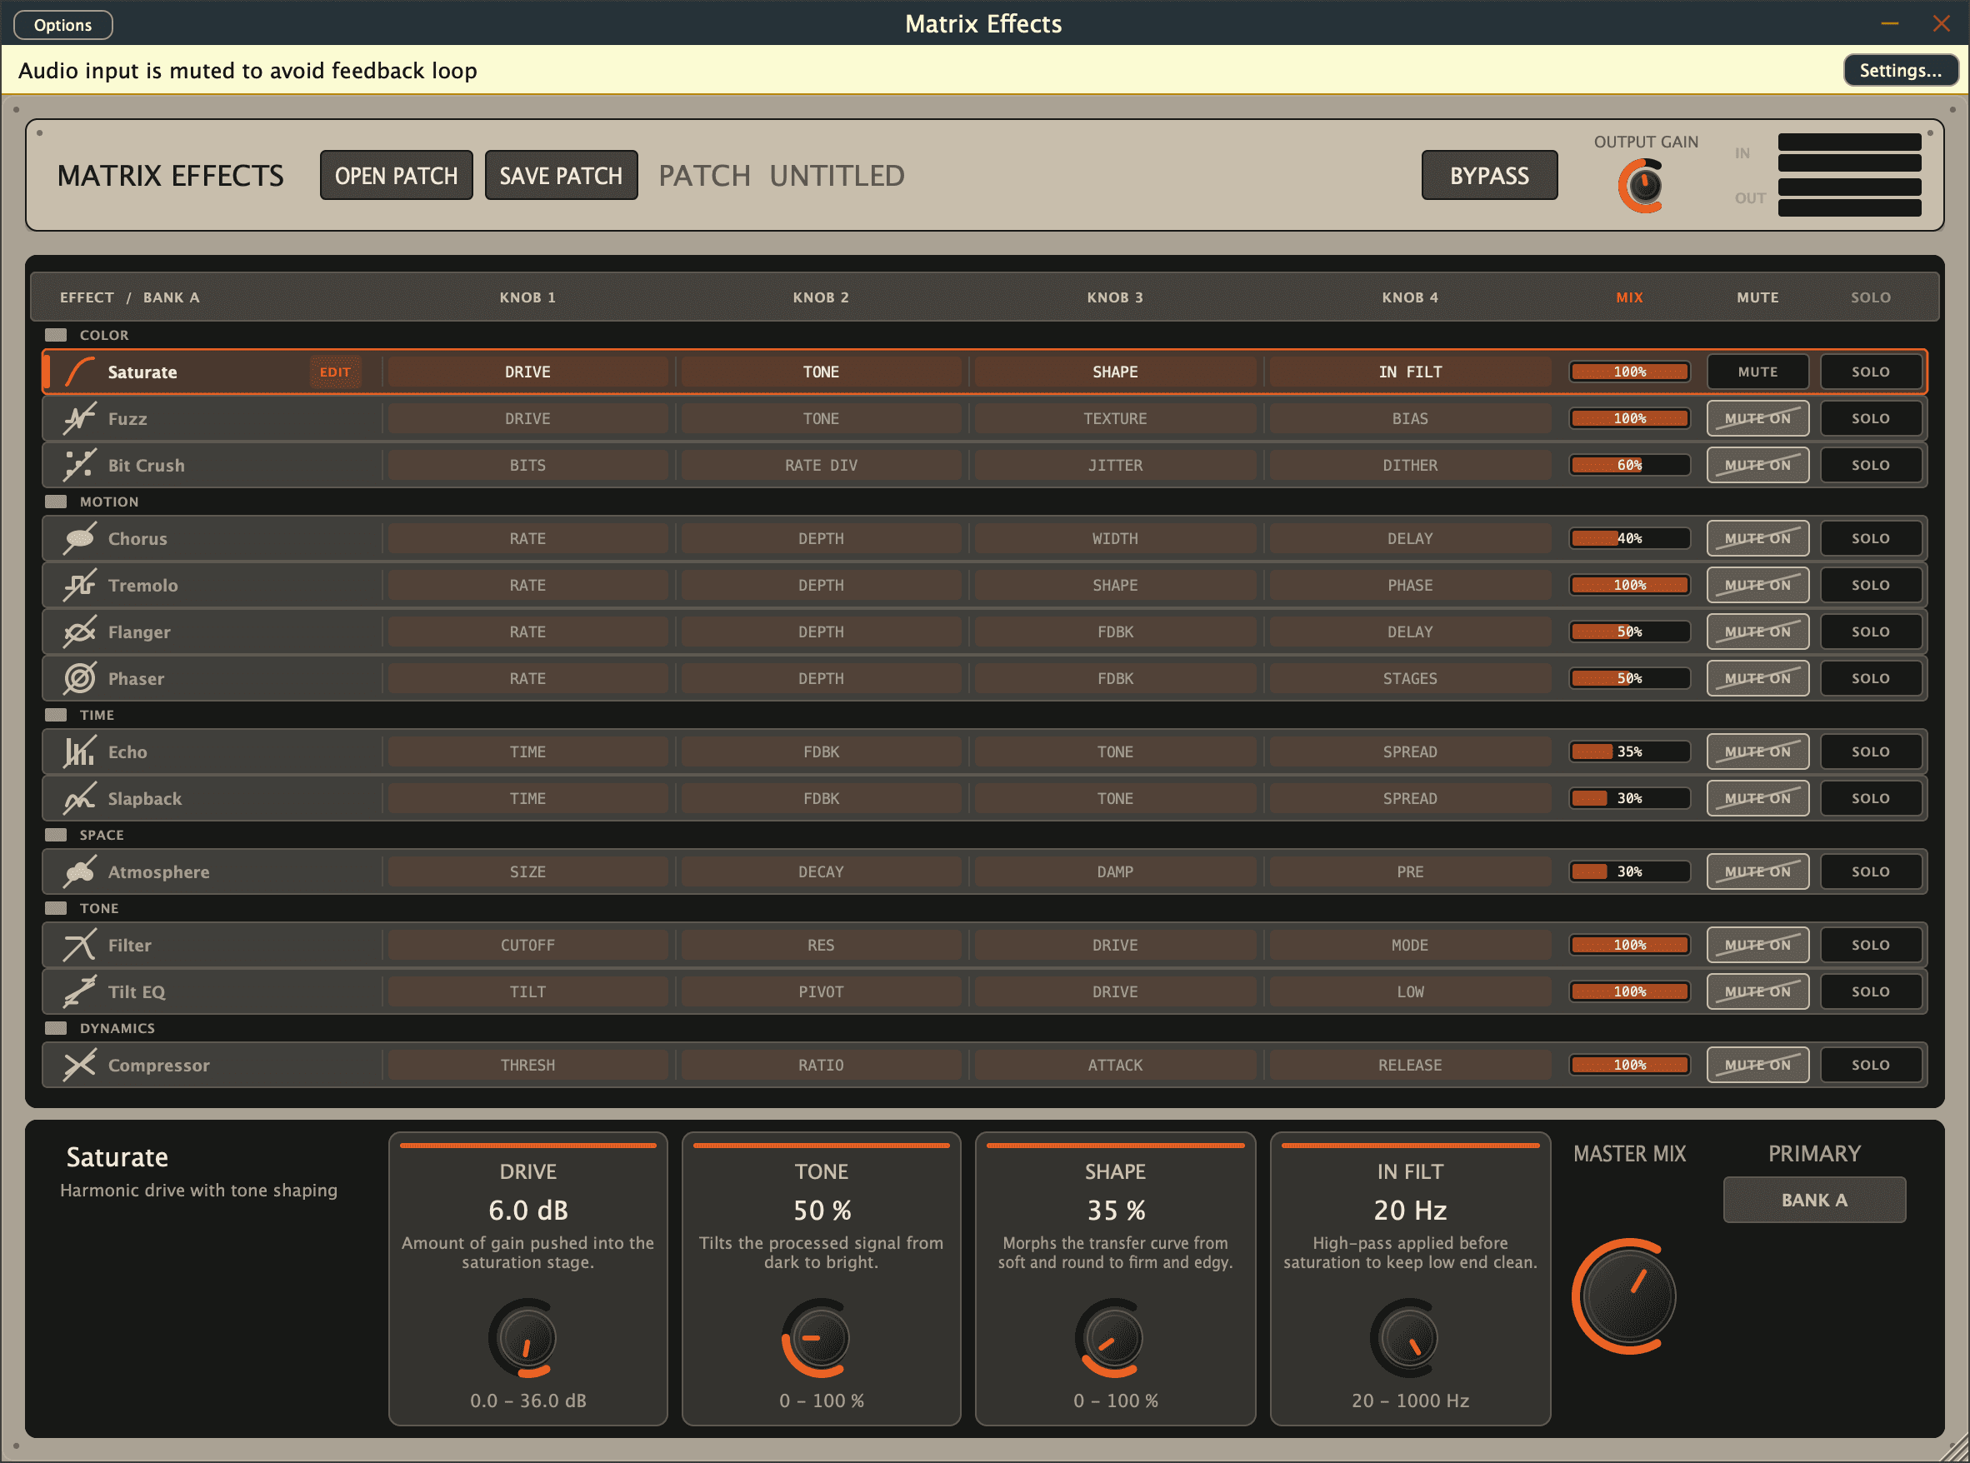Toggle the BYPASS button

coord(1489,175)
